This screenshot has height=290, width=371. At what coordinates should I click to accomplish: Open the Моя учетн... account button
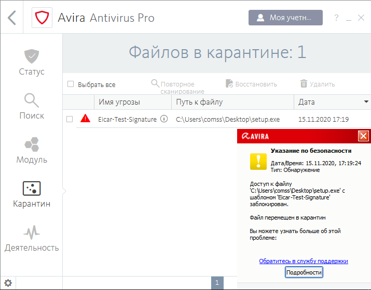[x=285, y=18]
